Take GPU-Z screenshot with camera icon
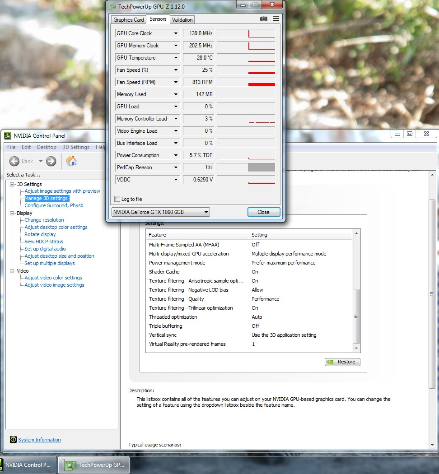The image size is (439, 474). click(x=264, y=19)
